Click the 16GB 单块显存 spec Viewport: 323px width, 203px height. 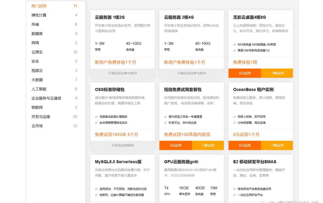point(184,191)
